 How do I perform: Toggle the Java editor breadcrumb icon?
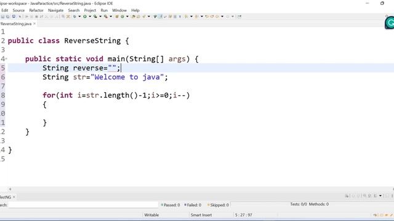point(155,17)
